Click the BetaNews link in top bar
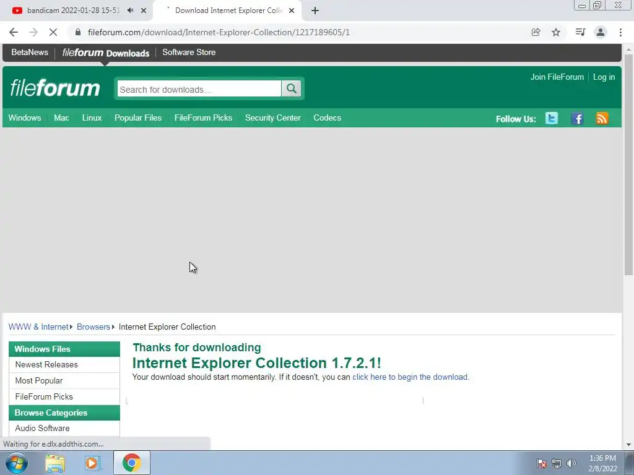The height and width of the screenshot is (475, 634). (x=30, y=52)
